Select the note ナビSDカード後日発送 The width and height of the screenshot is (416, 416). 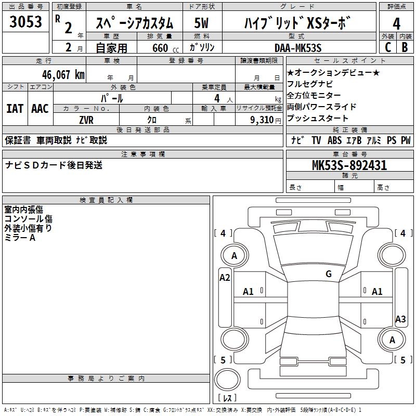(x=54, y=165)
